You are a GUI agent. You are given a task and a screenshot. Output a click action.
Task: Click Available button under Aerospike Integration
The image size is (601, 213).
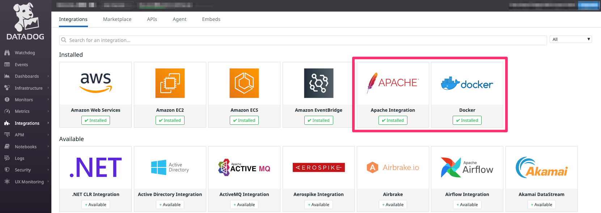pyautogui.click(x=319, y=205)
